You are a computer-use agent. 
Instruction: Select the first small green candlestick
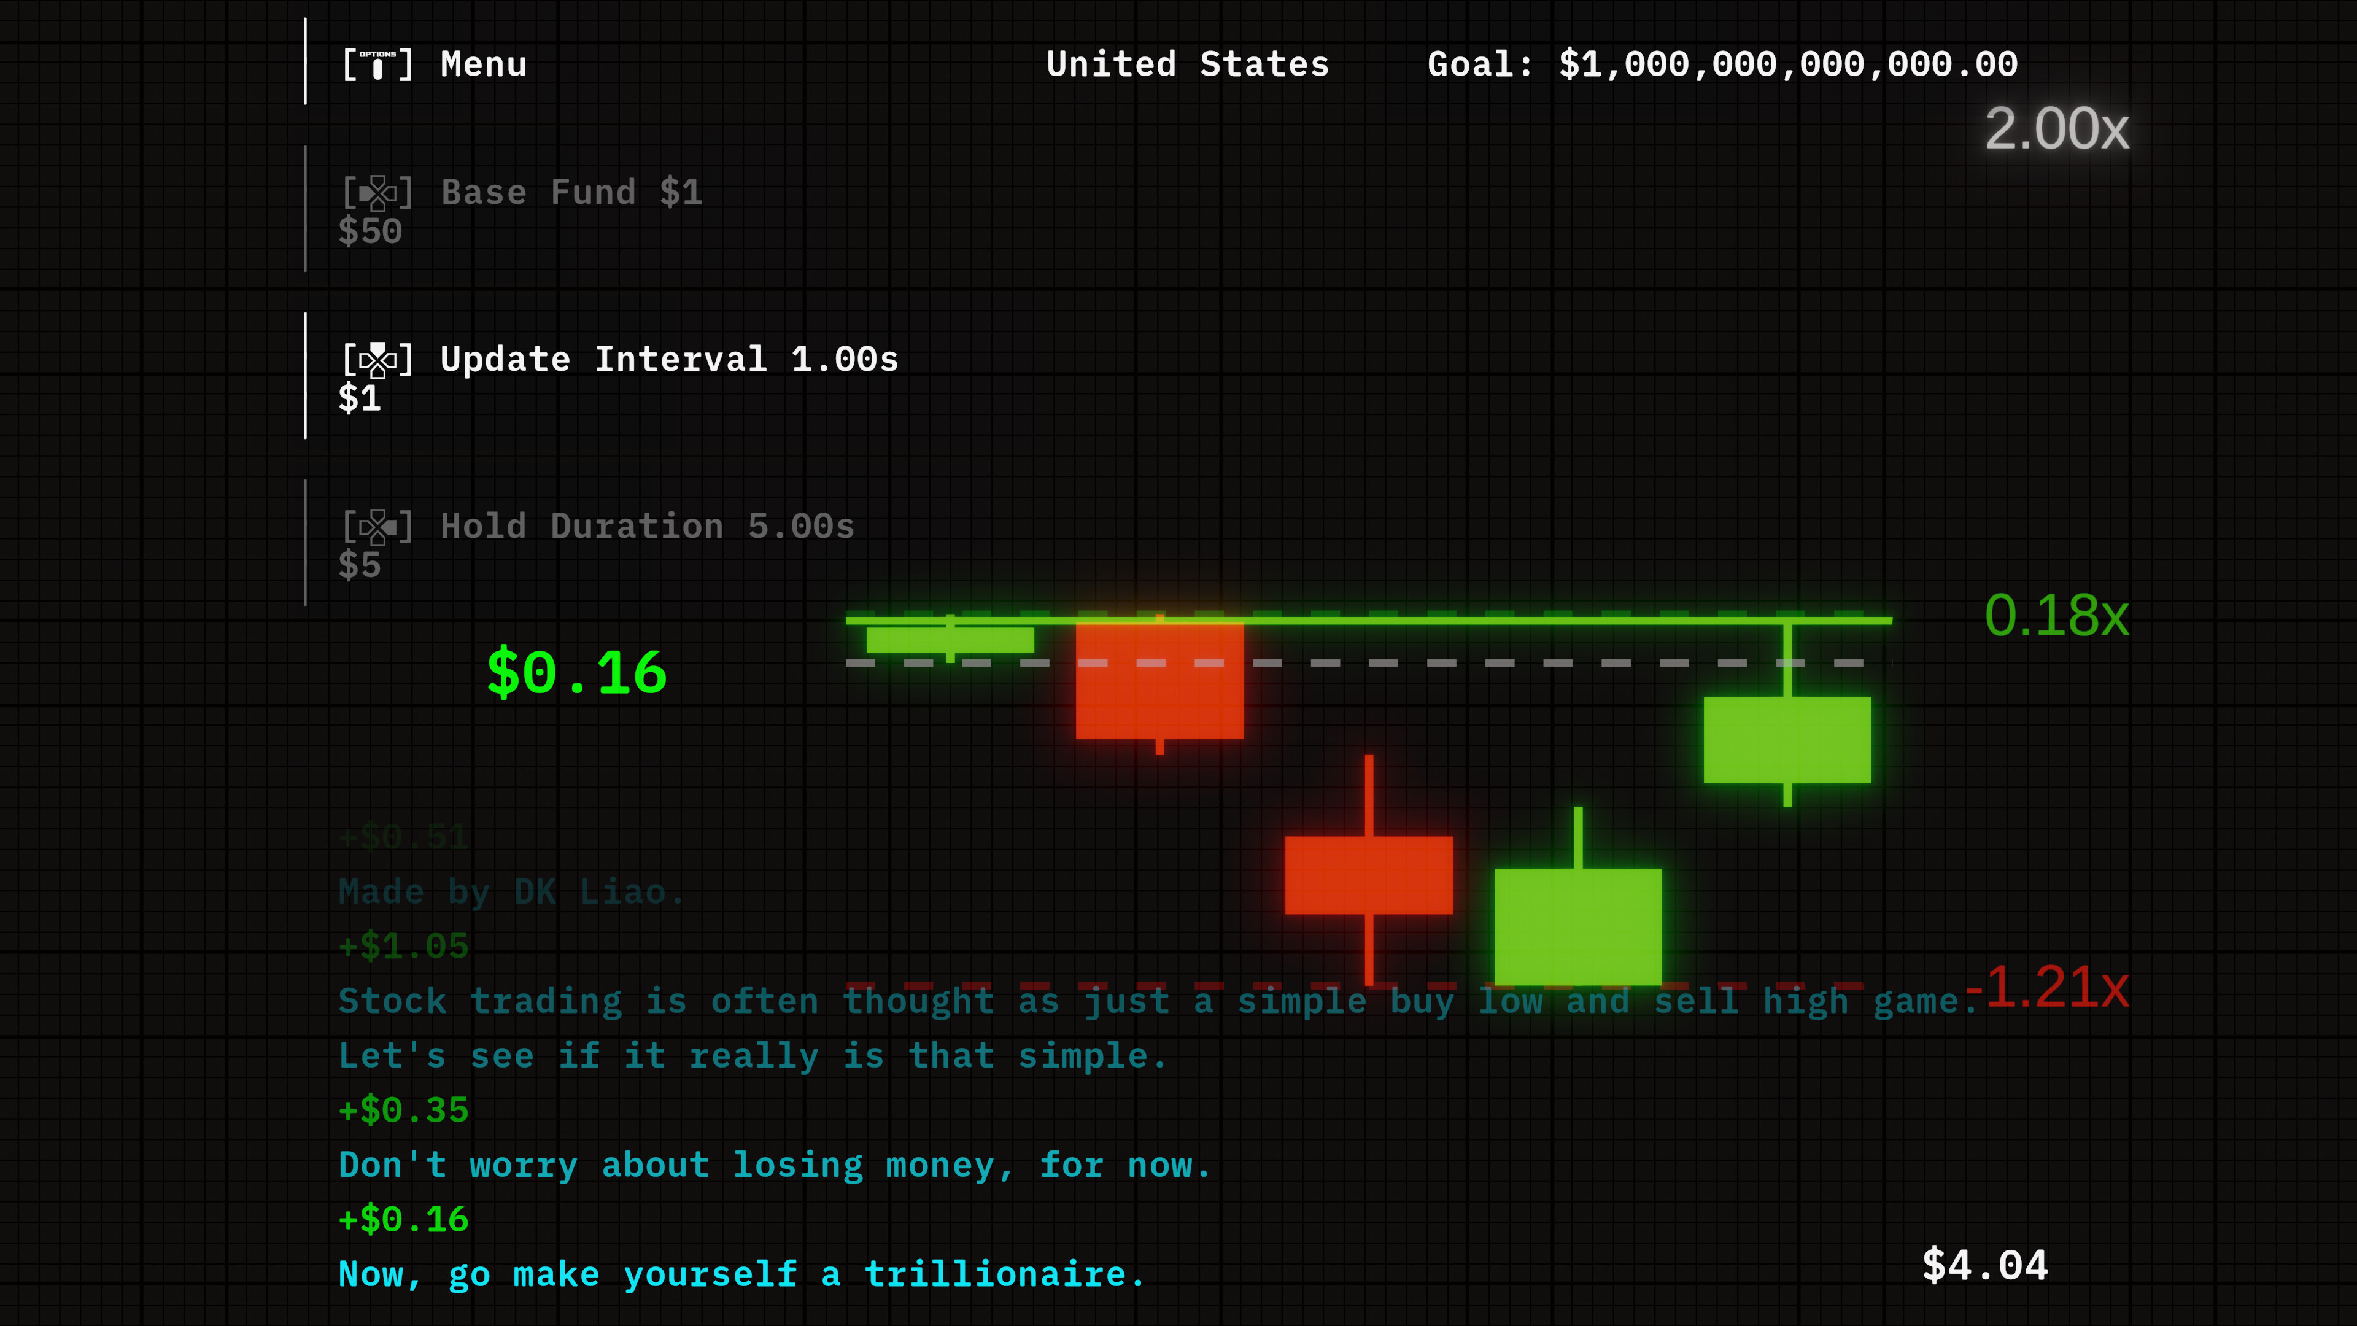click(x=950, y=640)
